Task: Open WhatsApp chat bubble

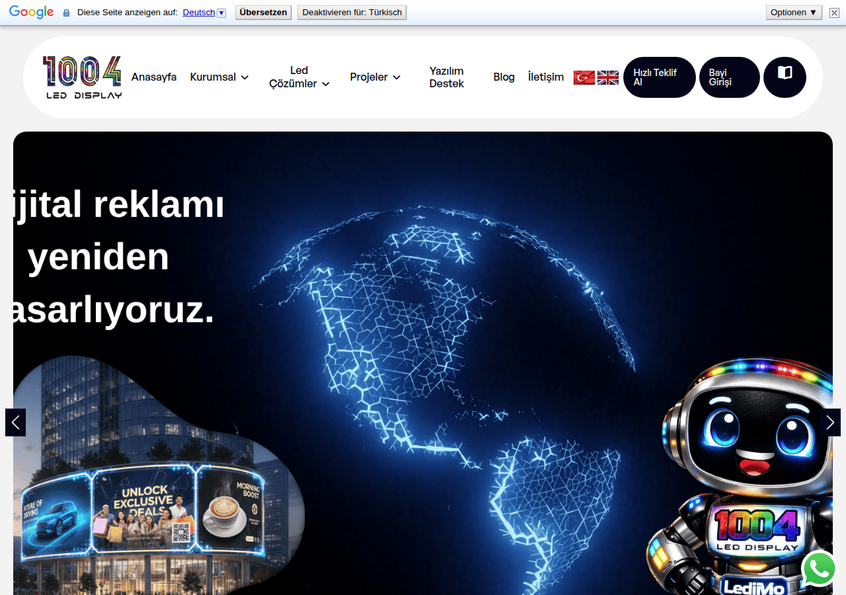Action: (820, 569)
